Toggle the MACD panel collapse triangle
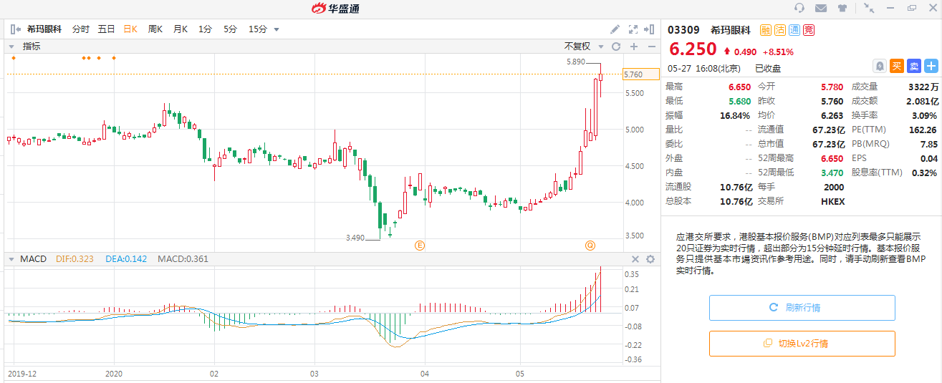 click(11, 259)
